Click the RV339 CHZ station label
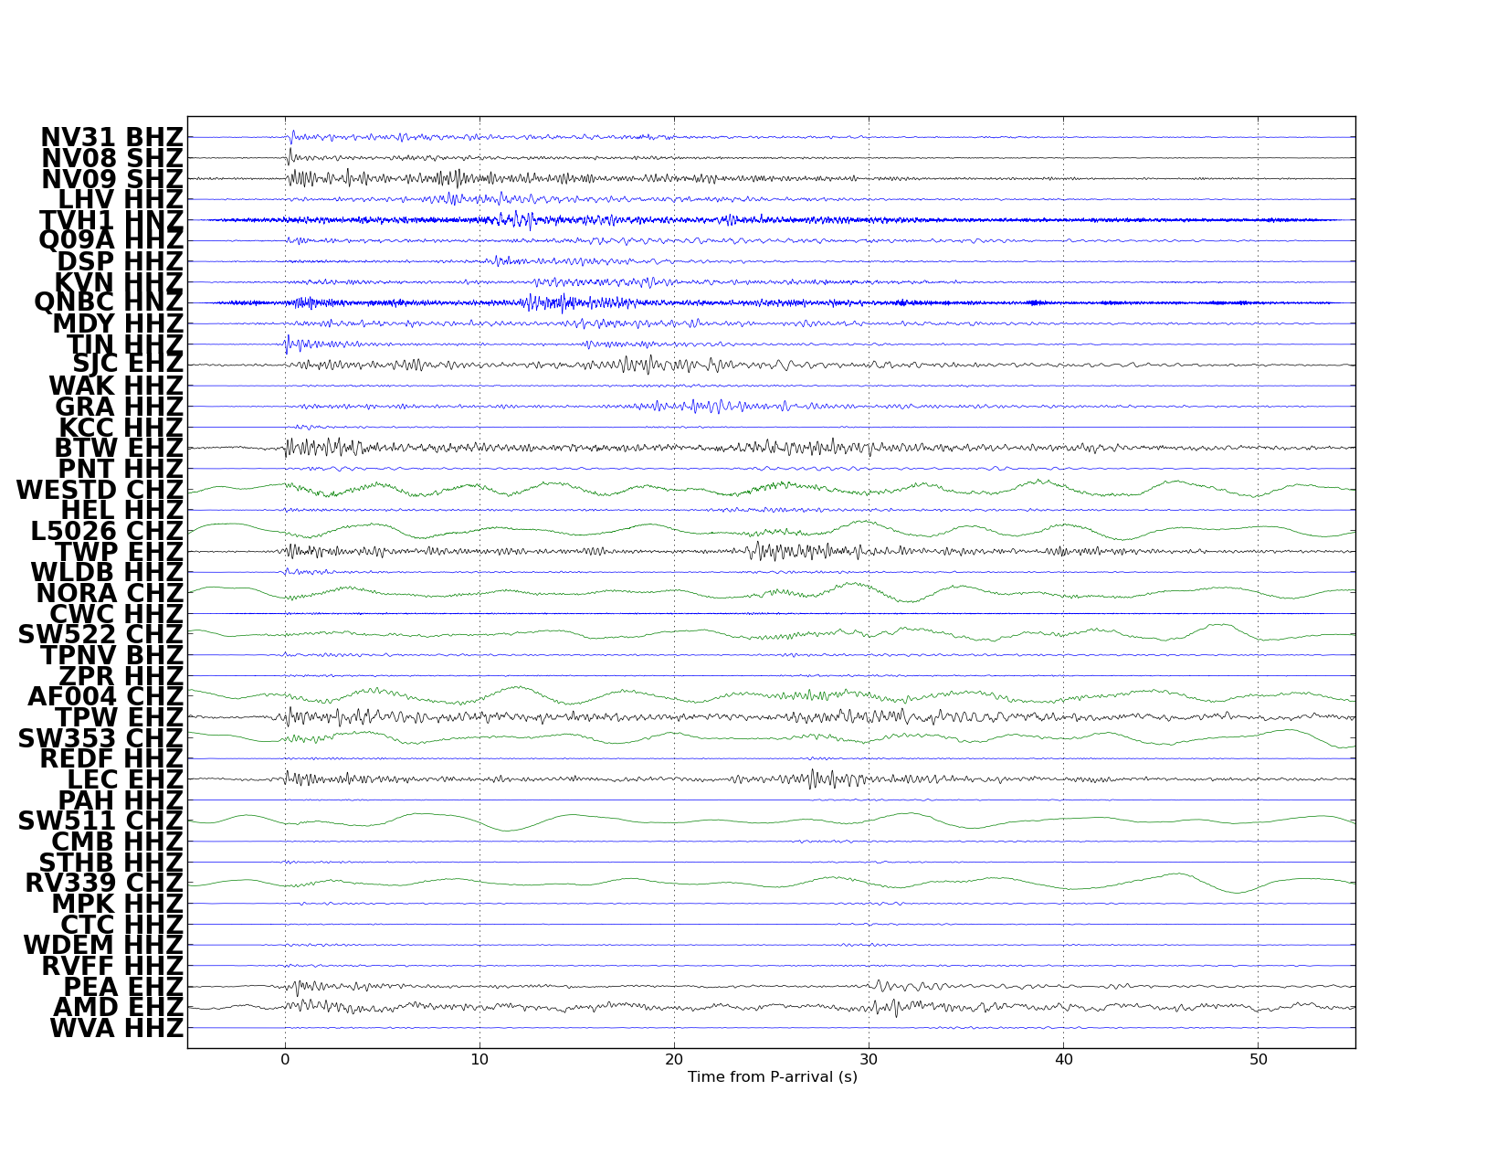 [x=104, y=883]
